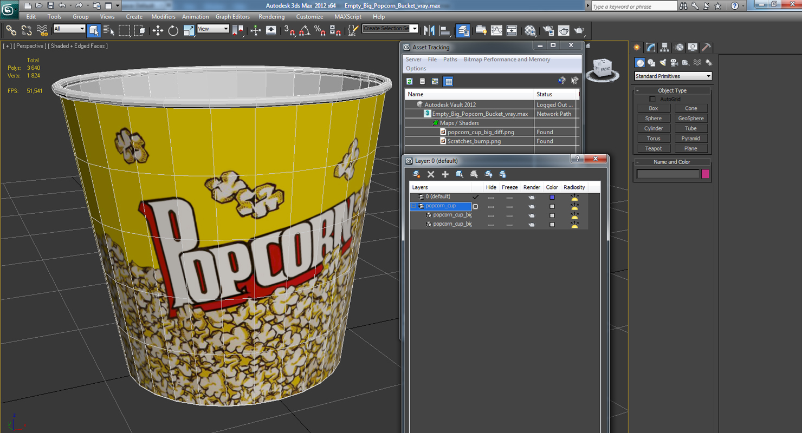Select the Link tool in the main toolbar
Screen dimensions: 802x433
coord(11,30)
